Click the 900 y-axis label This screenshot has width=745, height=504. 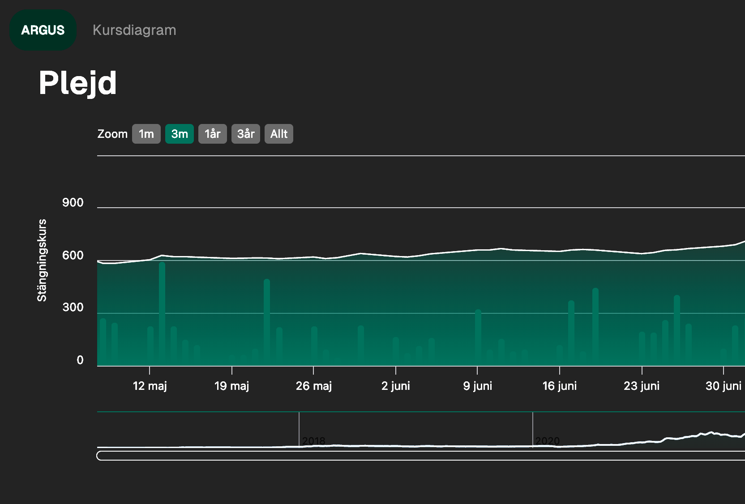click(x=73, y=202)
